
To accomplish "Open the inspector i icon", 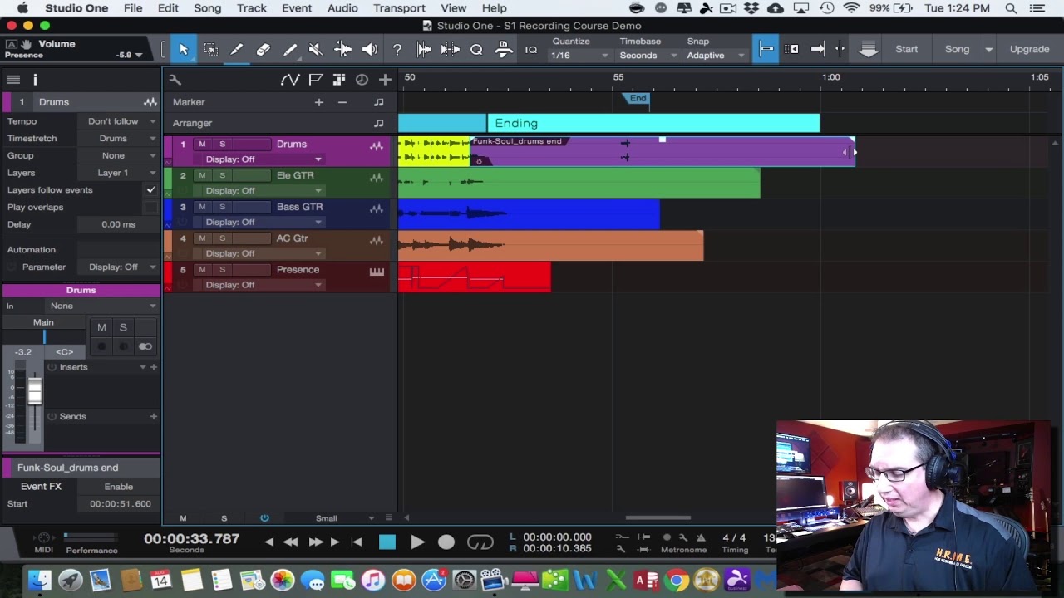I will (35, 80).
